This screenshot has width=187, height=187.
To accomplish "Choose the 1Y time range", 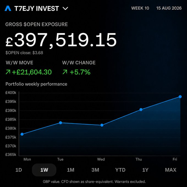I will click(145, 170).
